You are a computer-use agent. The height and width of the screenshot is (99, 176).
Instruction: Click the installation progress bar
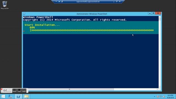[92, 30]
